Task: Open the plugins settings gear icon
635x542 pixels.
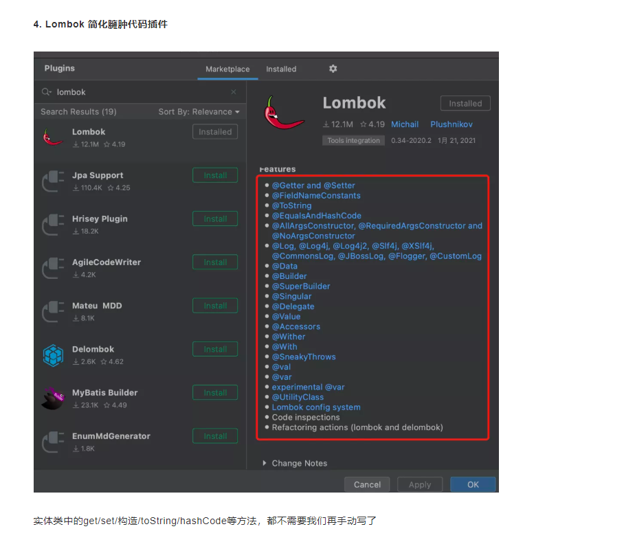Action: [333, 69]
